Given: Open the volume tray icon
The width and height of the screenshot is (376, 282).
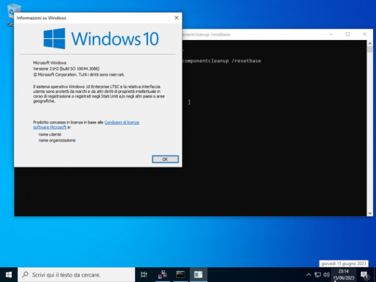Looking at the screenshot, I should pos(326,275).
